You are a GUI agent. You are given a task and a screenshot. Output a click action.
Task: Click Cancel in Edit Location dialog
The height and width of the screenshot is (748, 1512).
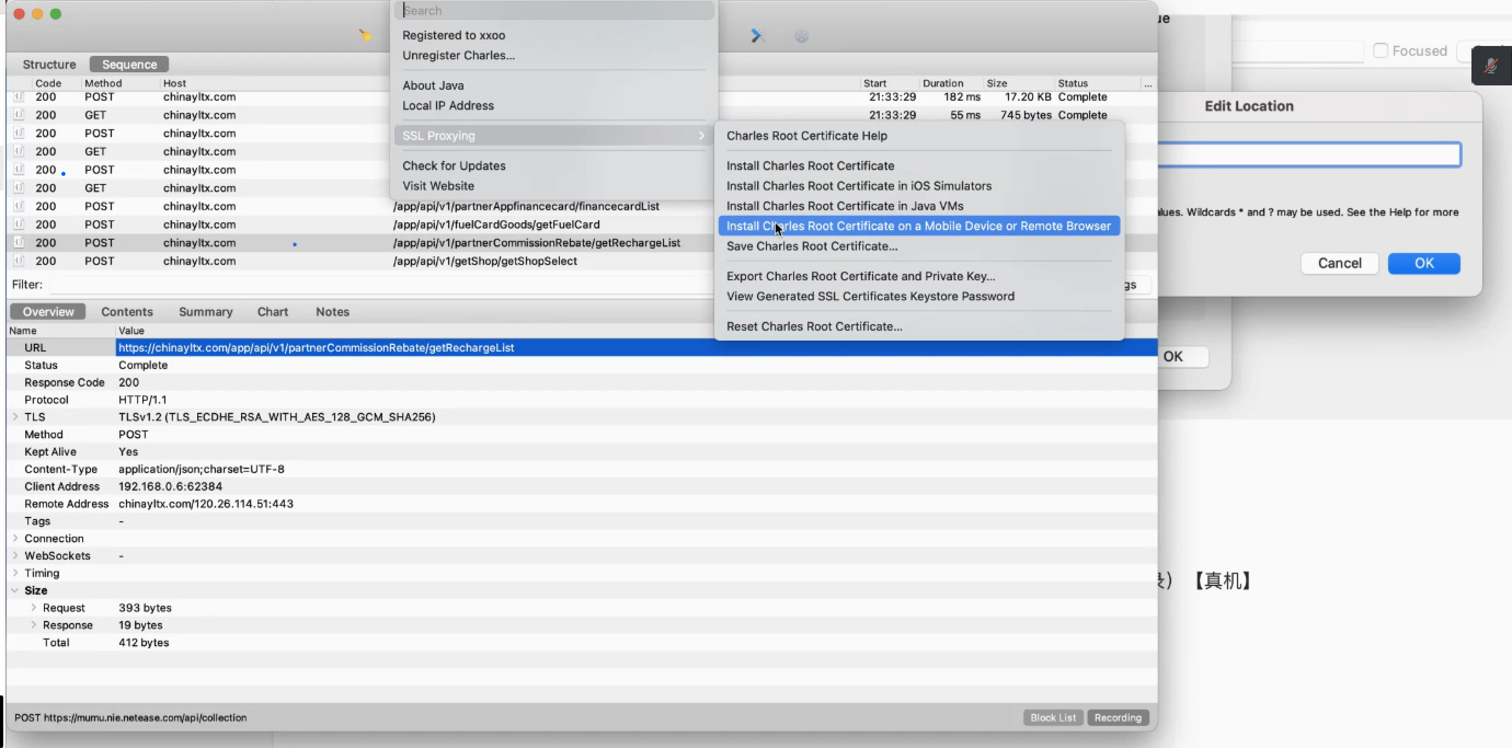click(1339, 263)
